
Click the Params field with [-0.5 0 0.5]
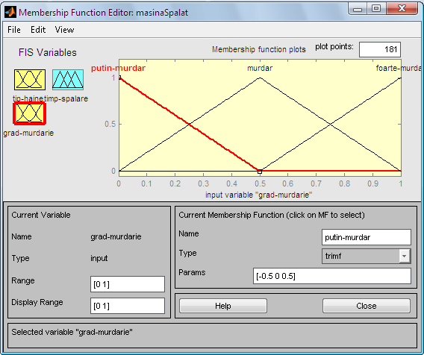pyautogui.click(x=332, y=276)
